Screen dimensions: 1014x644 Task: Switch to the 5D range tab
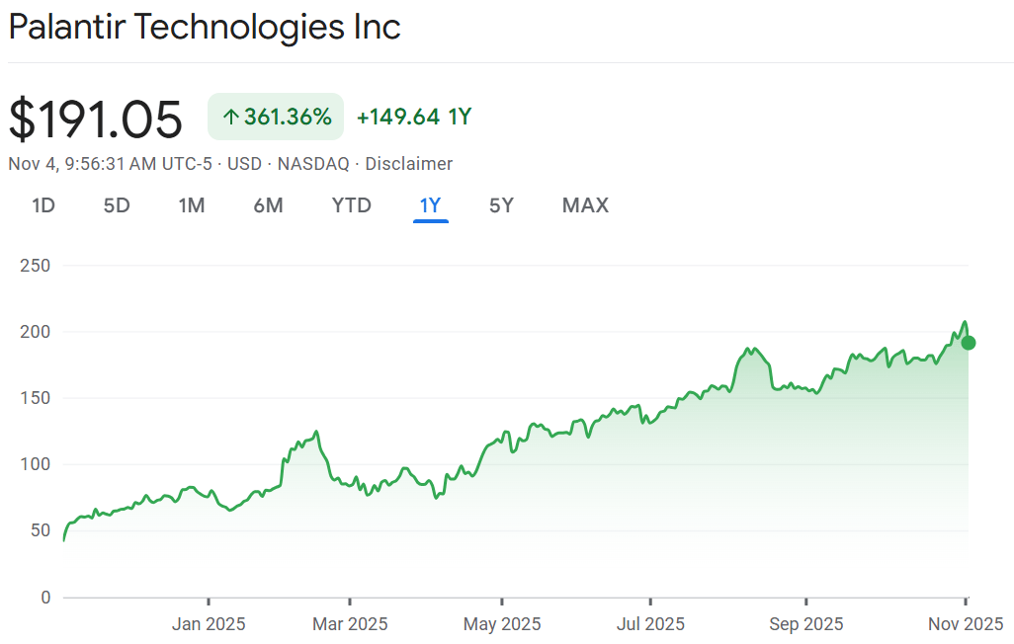(x=117, y=205)
